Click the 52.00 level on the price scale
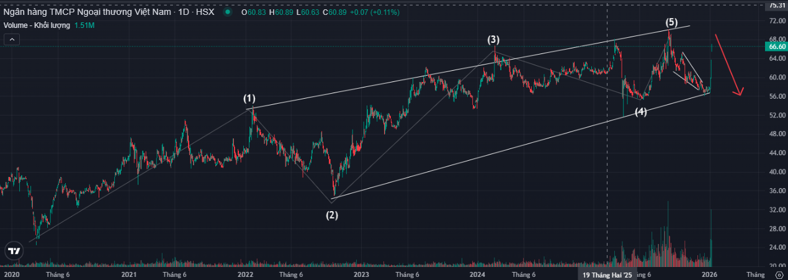The image size is (788, 280). pos(776,115)
